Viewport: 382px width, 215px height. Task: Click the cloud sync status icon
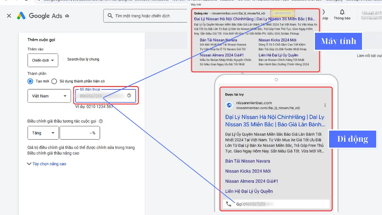pyautogui.click(x=67, y=15)
